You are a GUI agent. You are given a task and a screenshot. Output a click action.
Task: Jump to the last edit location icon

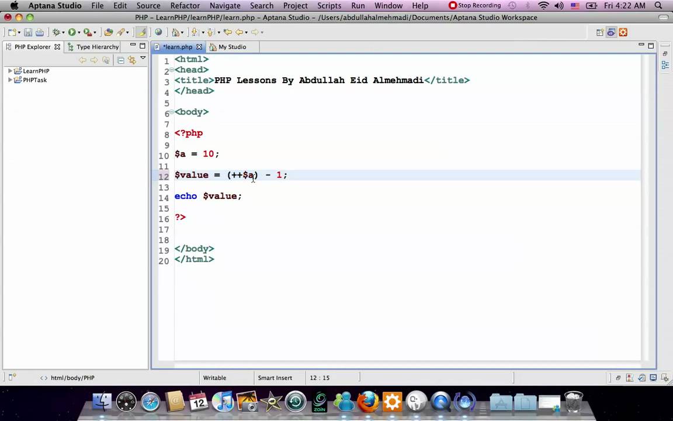[x=227, y=32]
